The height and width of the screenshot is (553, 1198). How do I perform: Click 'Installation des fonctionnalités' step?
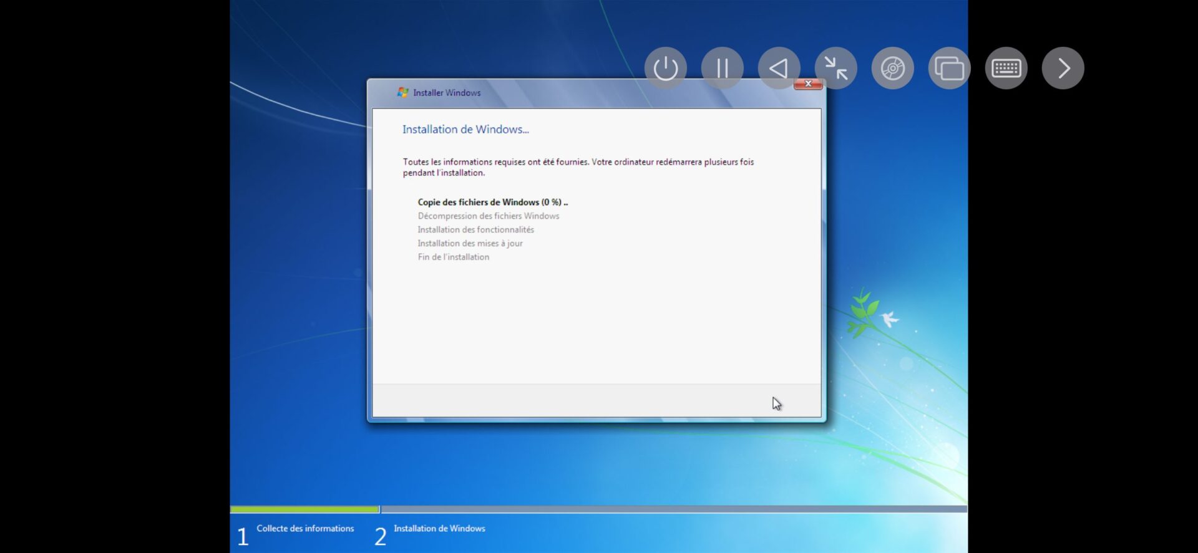tap(475, 229)
